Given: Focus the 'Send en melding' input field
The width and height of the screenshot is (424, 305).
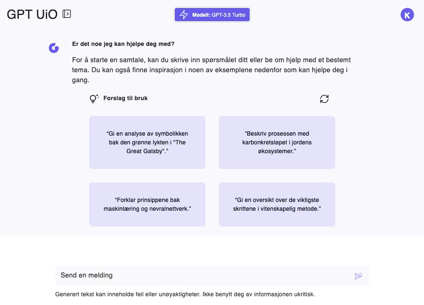Looking at the screenshot, I should [200, 275].
